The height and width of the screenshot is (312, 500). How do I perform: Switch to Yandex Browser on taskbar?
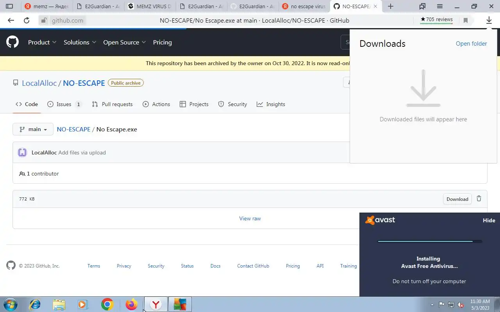tap(156, 304)
